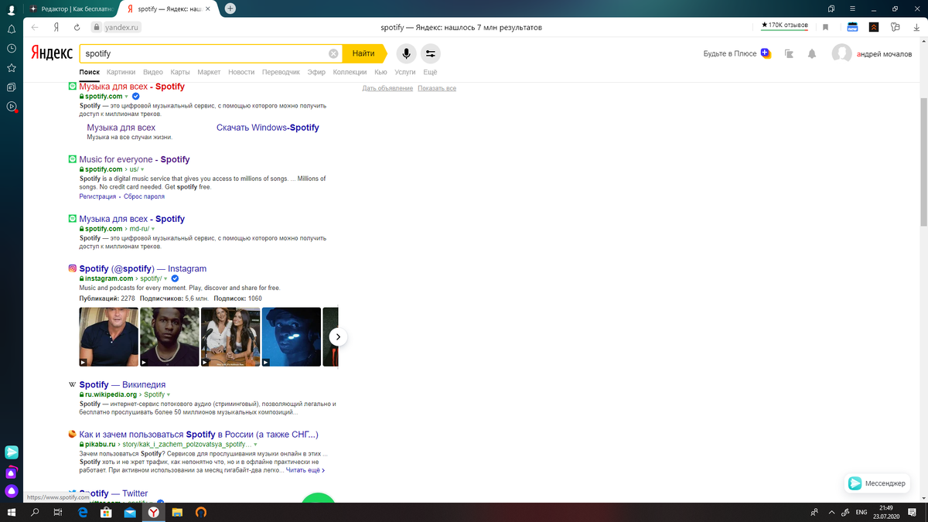Go back with the arrow button
Viewport: 928px width, 522px height.
coord(35,27)
